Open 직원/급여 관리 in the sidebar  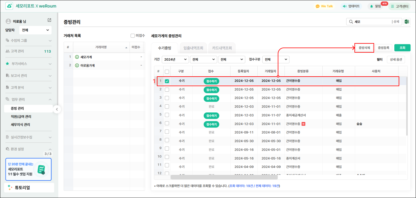[x=21, y=116]
